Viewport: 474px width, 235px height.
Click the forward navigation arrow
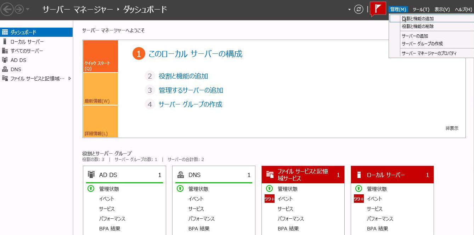tap(19, 10)
